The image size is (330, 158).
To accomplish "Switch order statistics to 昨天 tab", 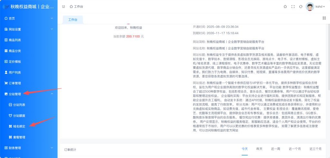I will pyautogui.click(x=259, y=149).
